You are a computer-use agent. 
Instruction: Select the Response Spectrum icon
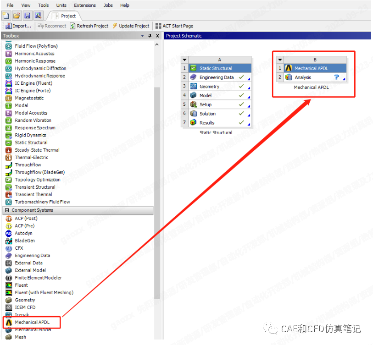point(9,128)
